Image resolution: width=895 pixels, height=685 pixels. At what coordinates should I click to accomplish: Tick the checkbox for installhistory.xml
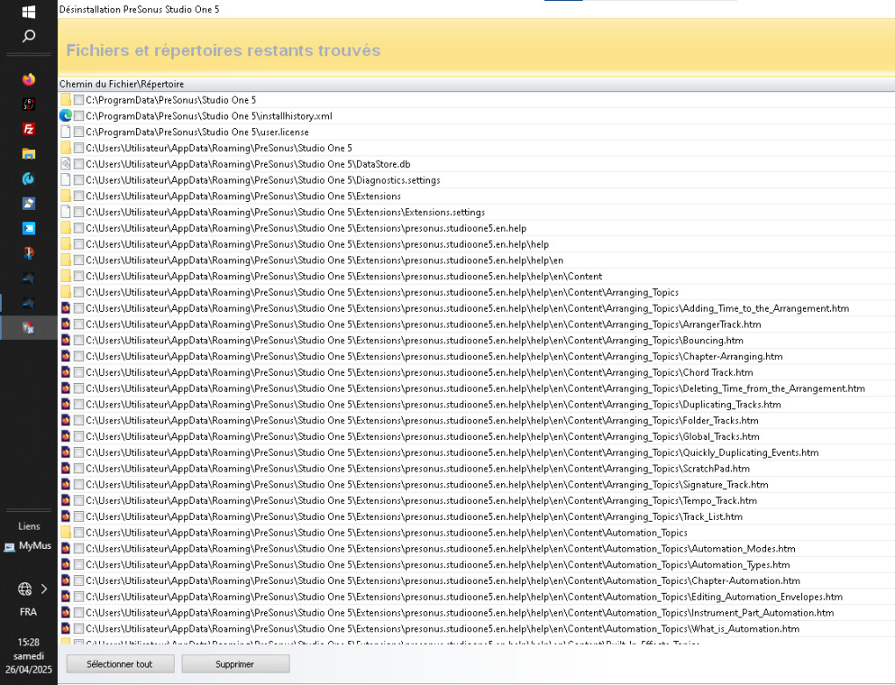(x=79, y=116)
